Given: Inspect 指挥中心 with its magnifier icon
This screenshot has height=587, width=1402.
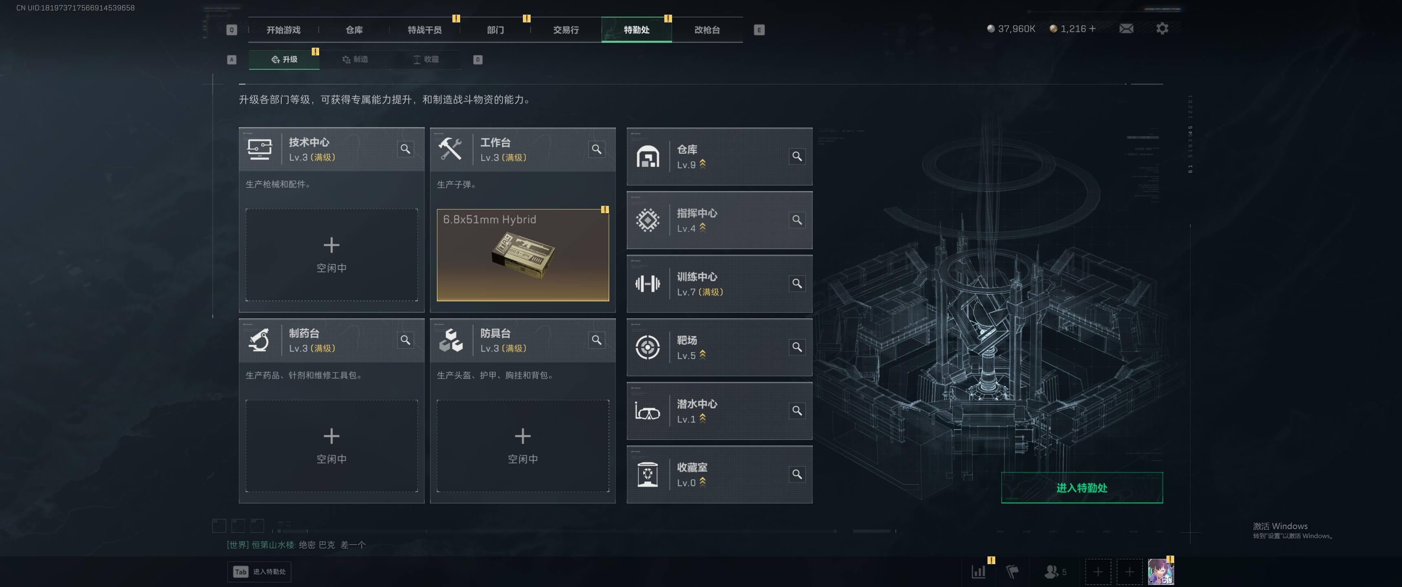Looking at the screenshot, I should point(797,220).
